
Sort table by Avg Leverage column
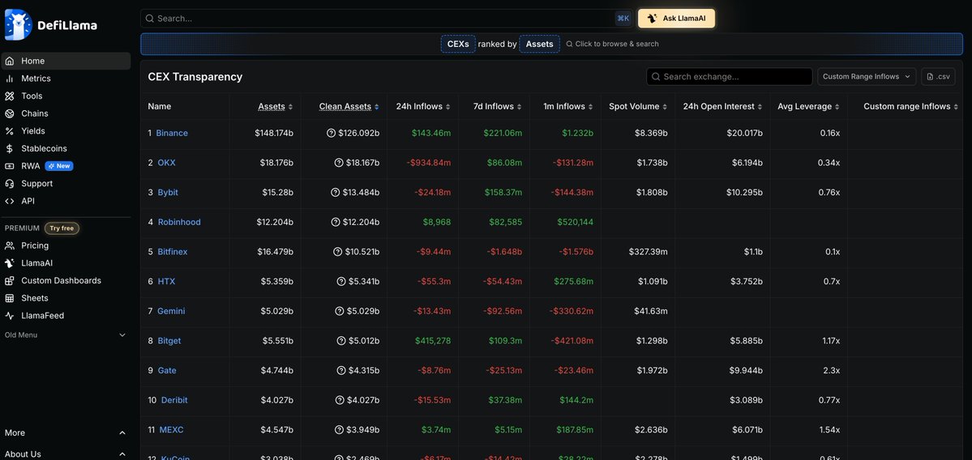click(x=807, y=107)
